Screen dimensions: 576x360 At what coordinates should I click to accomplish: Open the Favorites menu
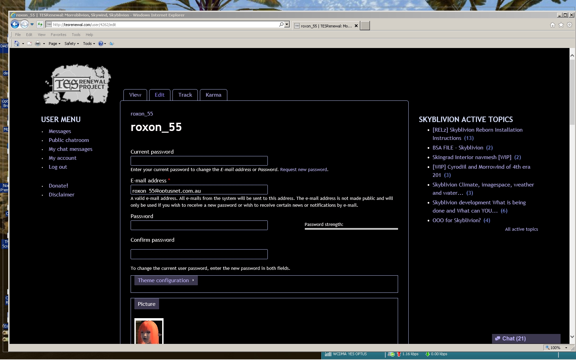click(59, 35)
